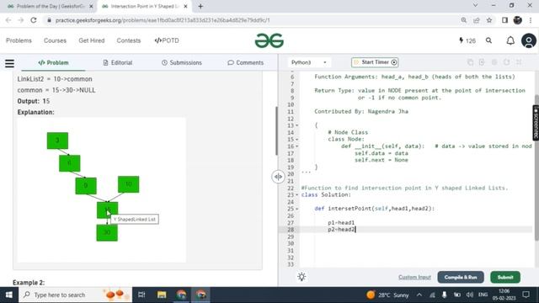Click the fullscreen editor icon

click(x=519, y=62)
